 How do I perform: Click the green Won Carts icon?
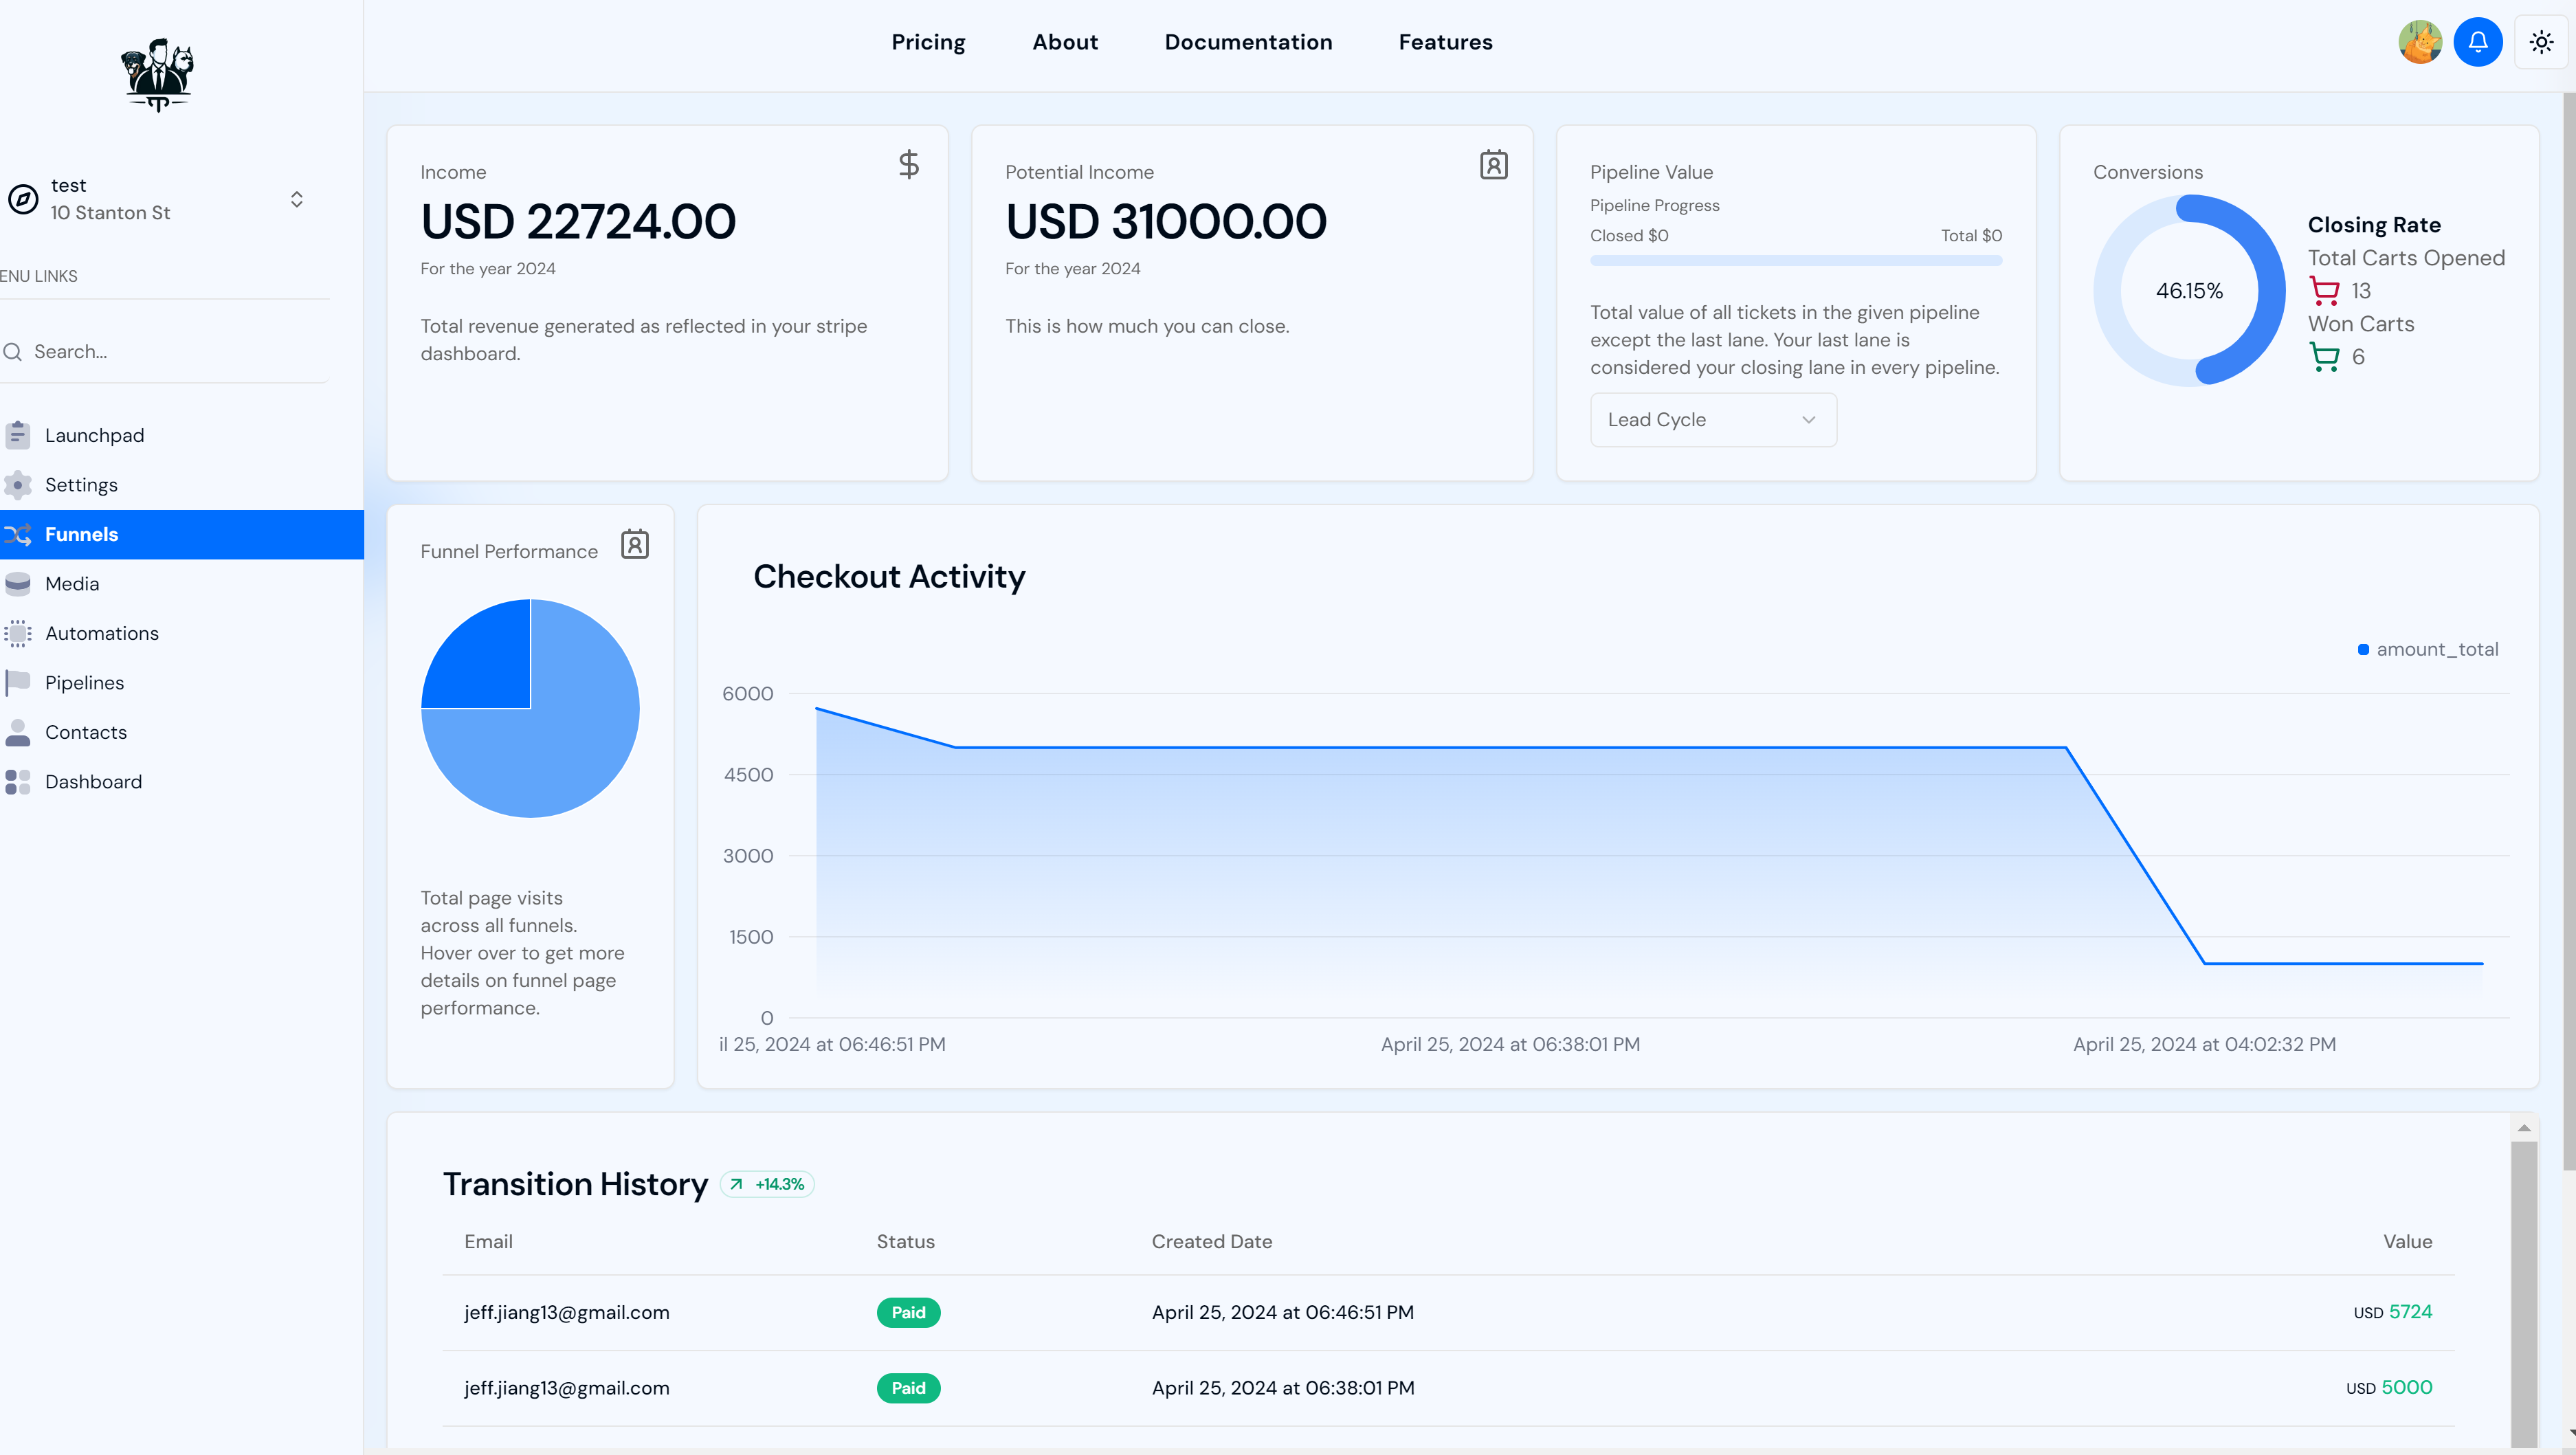(2324, 357)
